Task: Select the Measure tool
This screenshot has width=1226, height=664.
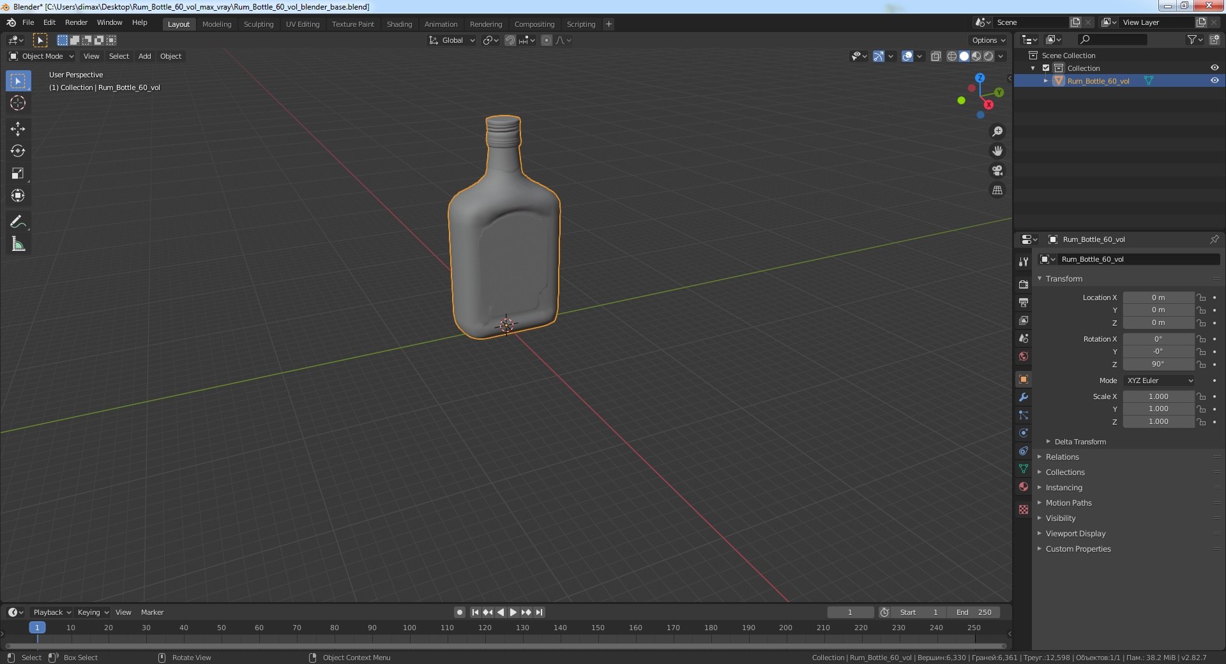Action: click(18, 245)
